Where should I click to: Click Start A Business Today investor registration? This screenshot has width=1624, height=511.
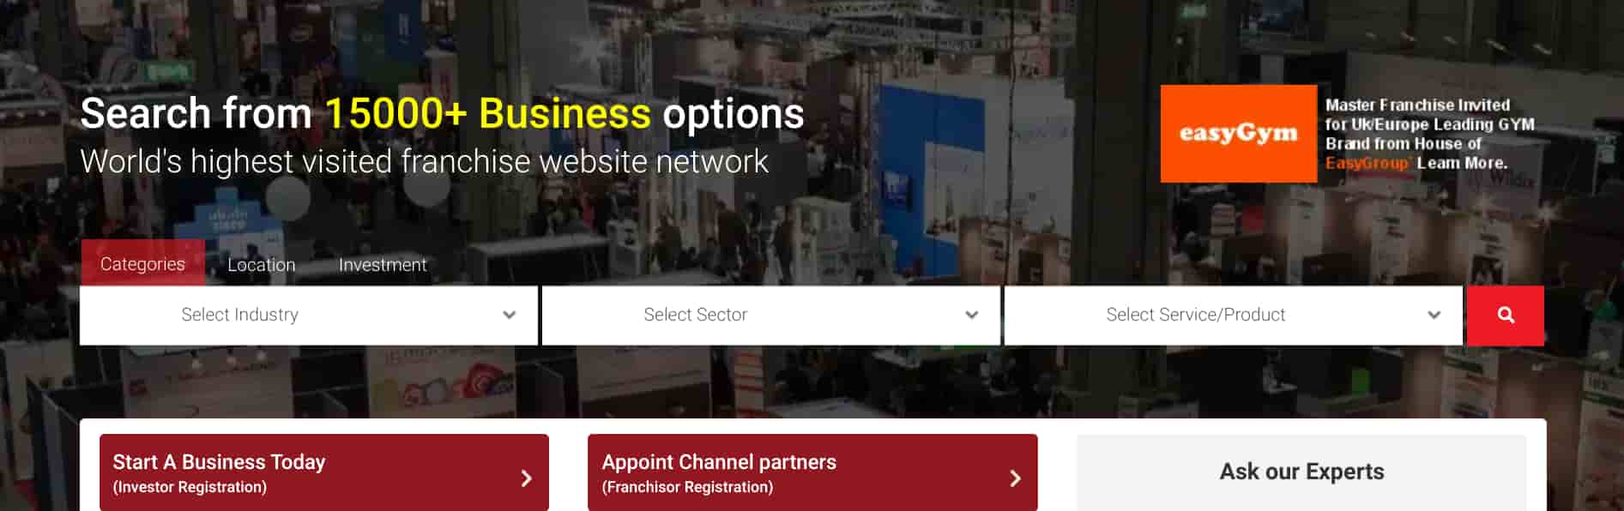[324, 473]
